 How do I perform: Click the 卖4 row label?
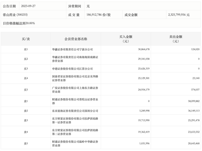click(x=26, y=132)
